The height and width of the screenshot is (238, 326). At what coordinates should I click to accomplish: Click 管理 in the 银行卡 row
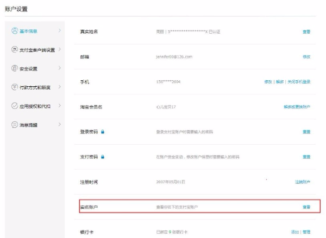307,232
